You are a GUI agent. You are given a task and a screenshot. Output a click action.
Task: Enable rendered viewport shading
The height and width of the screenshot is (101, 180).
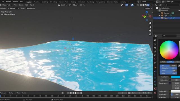(148, 5)
